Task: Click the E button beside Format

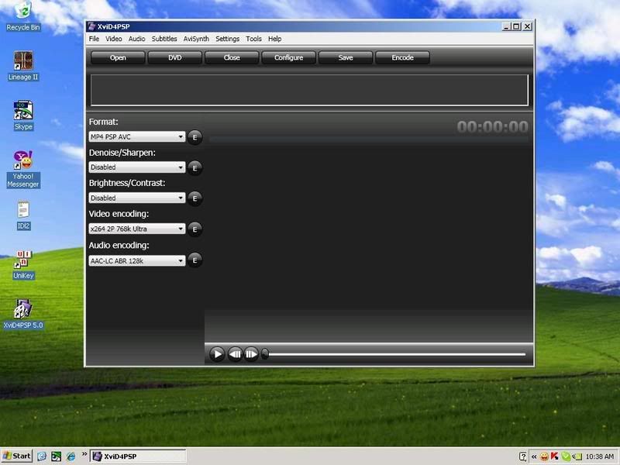Action: [195, 137]
